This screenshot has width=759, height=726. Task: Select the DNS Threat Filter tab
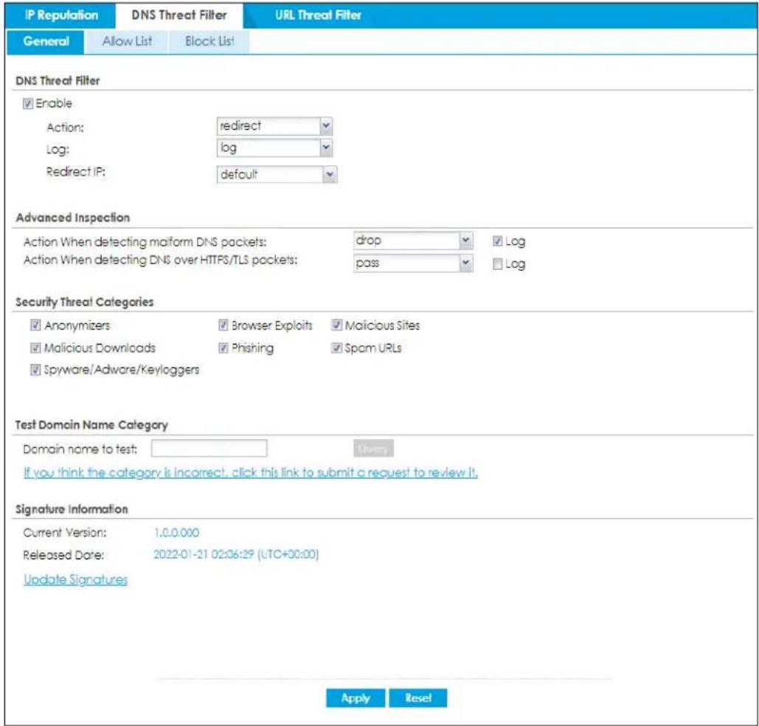179,15
